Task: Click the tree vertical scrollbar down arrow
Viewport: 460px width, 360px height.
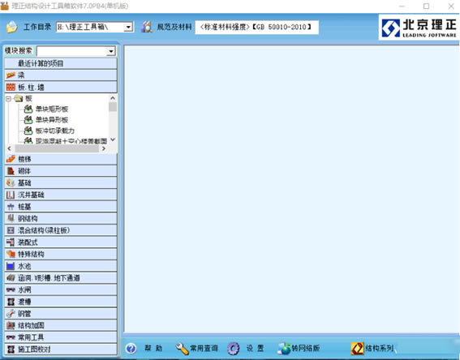Action: [x=113, y=139]
